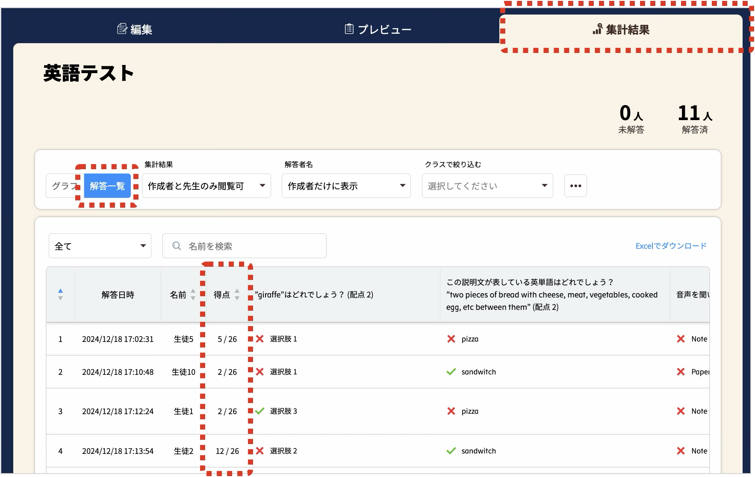
Task: Open the 編集 tab
Action: pos(135,29)
